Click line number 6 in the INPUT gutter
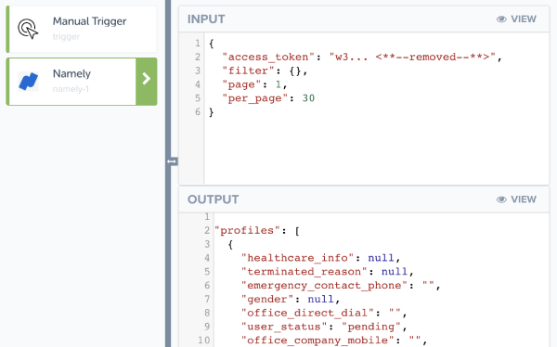The image size is (557, 347). [198, 112]
